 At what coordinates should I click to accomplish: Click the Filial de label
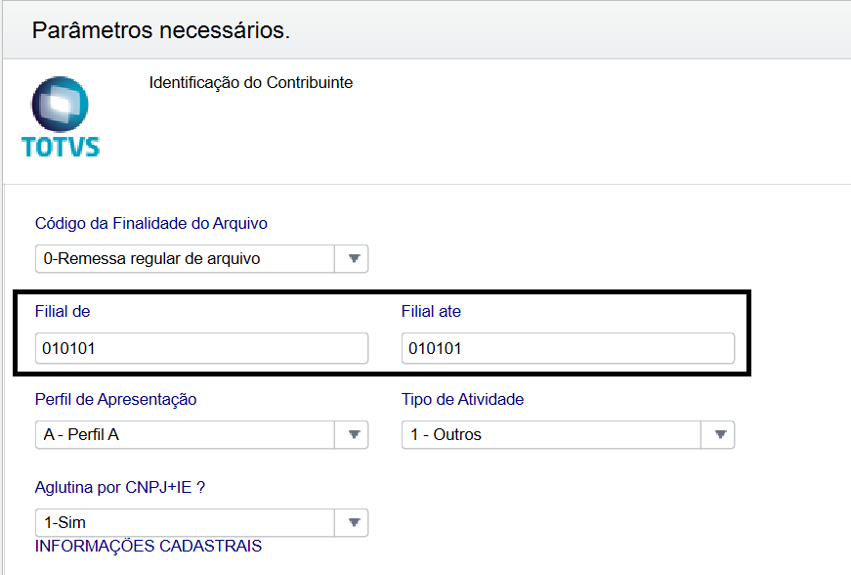tap(63, 311)
